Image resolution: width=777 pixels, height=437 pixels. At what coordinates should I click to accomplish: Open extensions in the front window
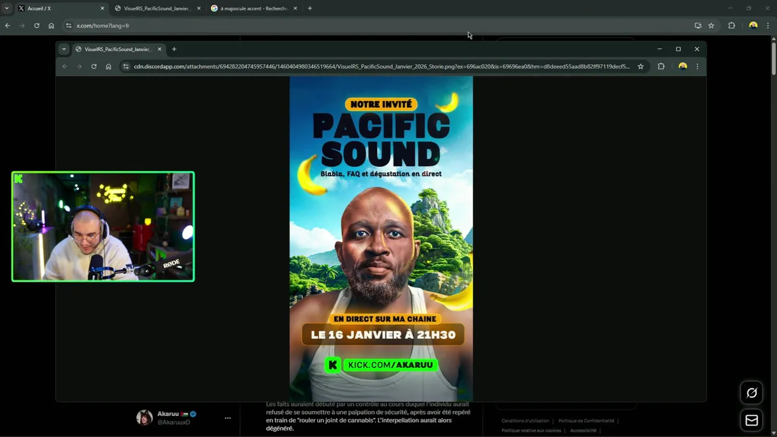coord(661,66)
